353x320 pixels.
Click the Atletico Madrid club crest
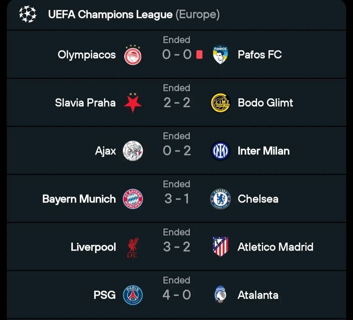pyautogui.click(x=220, y=247)
